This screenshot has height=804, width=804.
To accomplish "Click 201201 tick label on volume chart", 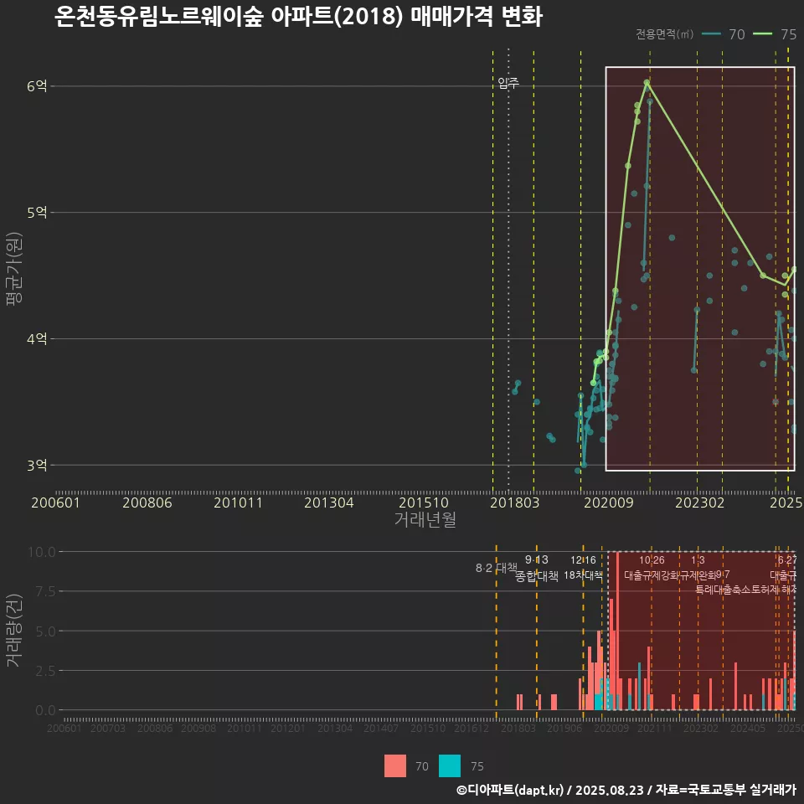I will click(287, 728).
